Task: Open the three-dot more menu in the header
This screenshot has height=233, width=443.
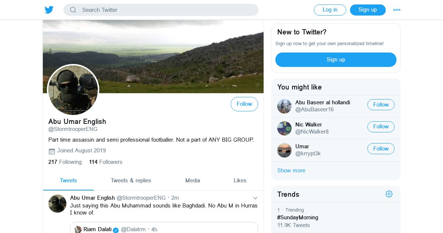Action: coord(397,10)
